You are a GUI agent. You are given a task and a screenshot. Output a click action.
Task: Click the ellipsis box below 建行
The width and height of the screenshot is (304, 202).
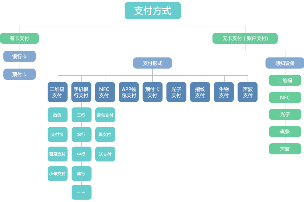(81, 192)
